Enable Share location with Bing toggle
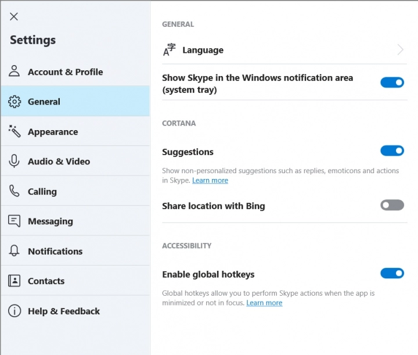418x355 pixels. click(392, 205)
